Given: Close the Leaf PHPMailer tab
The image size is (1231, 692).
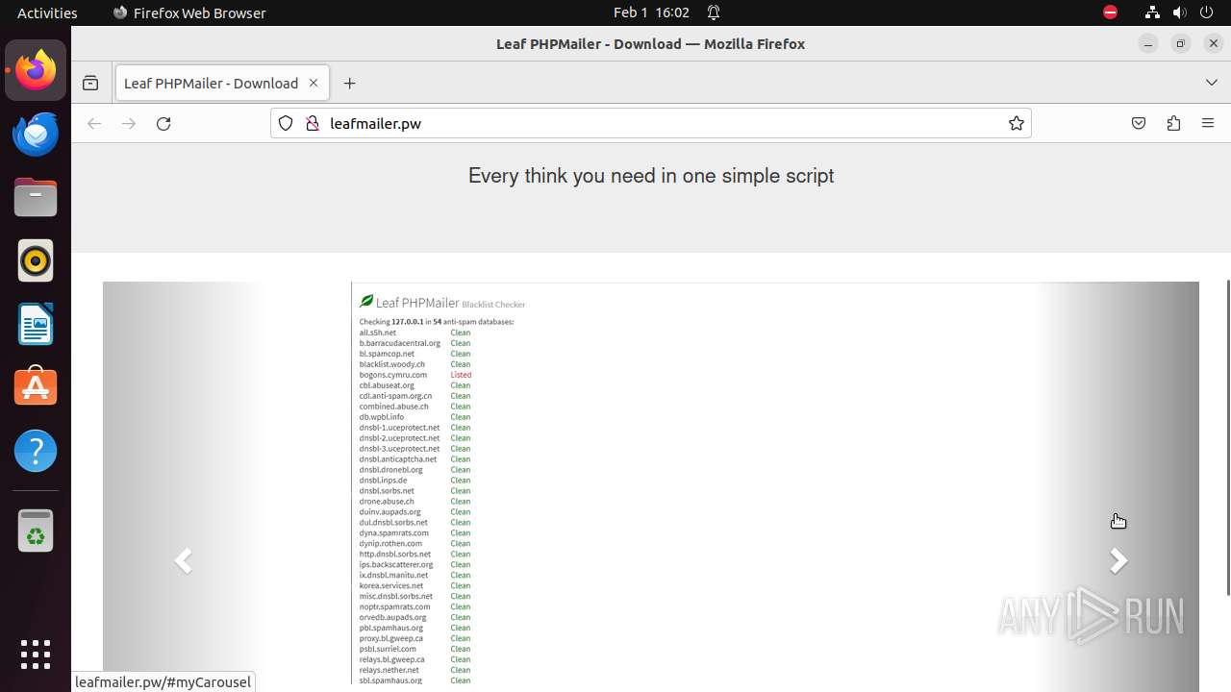Looking at the screenshot, I should coord(314,84).
